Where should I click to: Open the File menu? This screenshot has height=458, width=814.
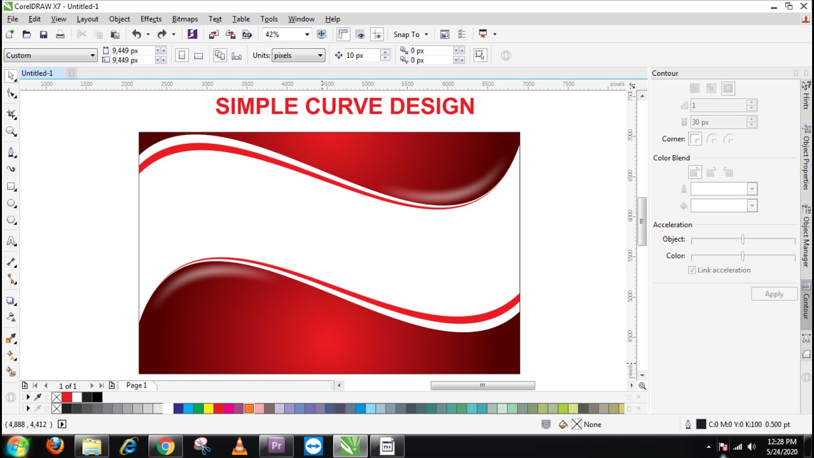13,19
